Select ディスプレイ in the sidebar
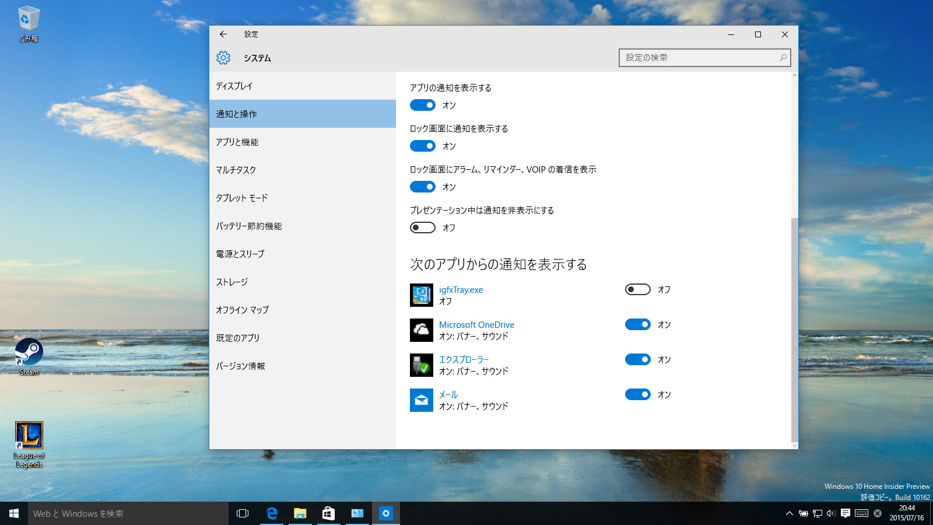 pyautogui.click(x=234, y=86)
